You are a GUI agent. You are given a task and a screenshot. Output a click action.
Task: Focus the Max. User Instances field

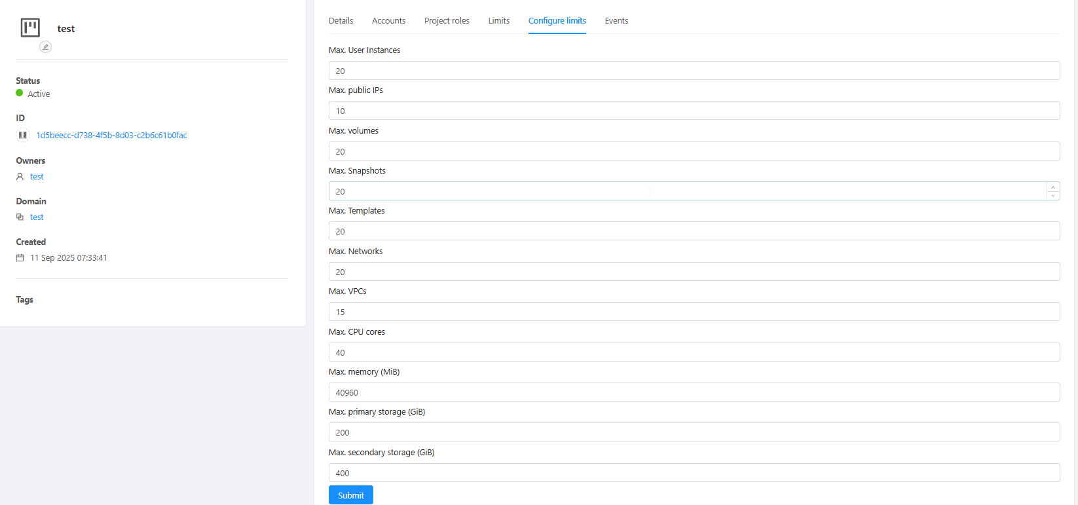[694, 71]
